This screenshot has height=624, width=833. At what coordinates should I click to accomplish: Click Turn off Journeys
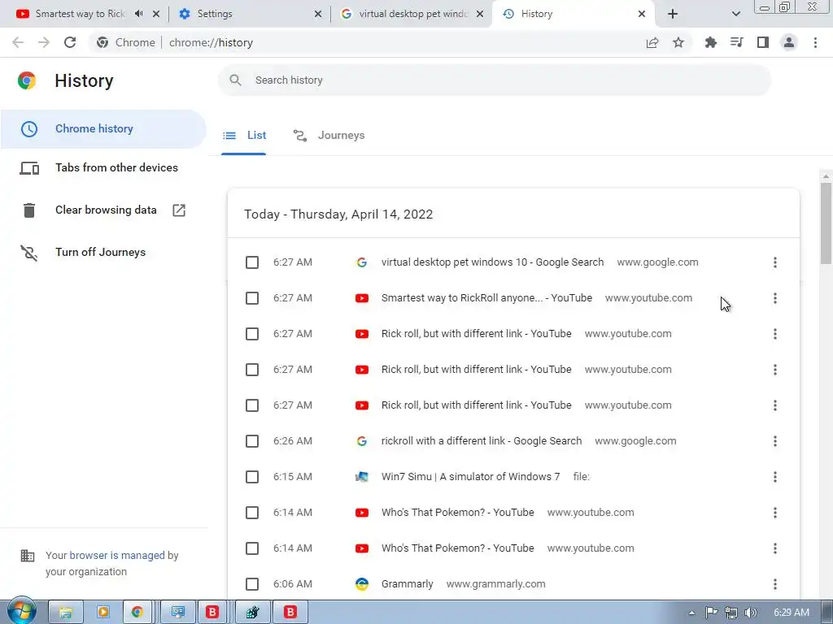pos(100,252)
